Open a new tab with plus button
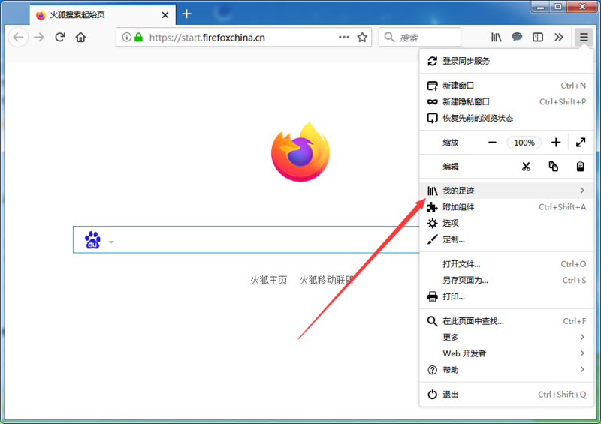 tap(186, 14)
